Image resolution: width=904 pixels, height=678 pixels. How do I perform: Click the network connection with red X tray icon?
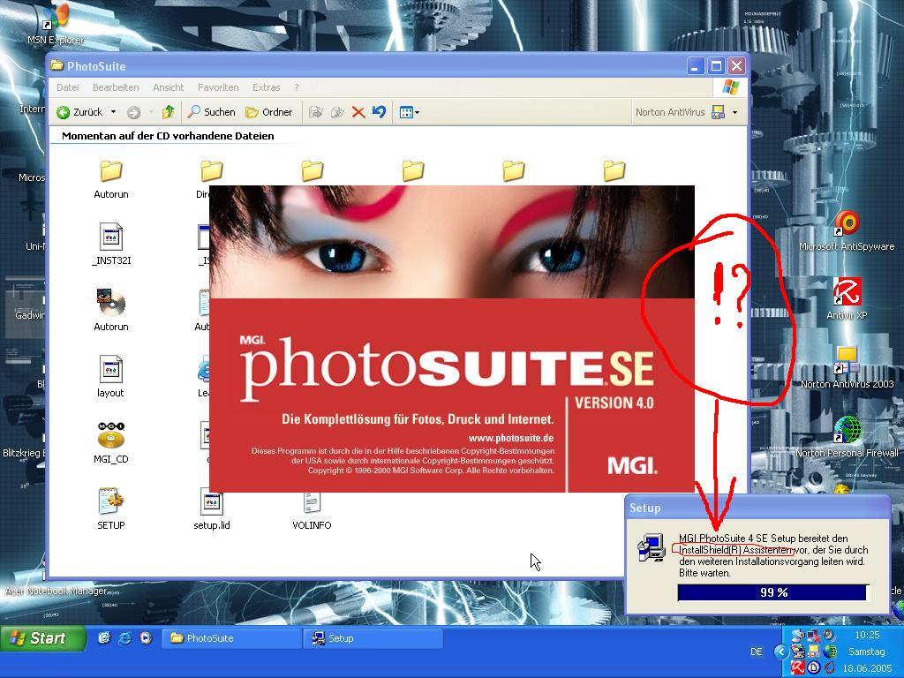coord(813,636)
